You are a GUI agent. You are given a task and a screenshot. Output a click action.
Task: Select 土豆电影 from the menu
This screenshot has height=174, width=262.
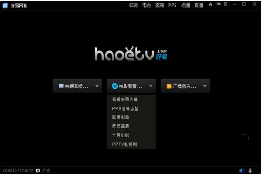tap(131, 135)
